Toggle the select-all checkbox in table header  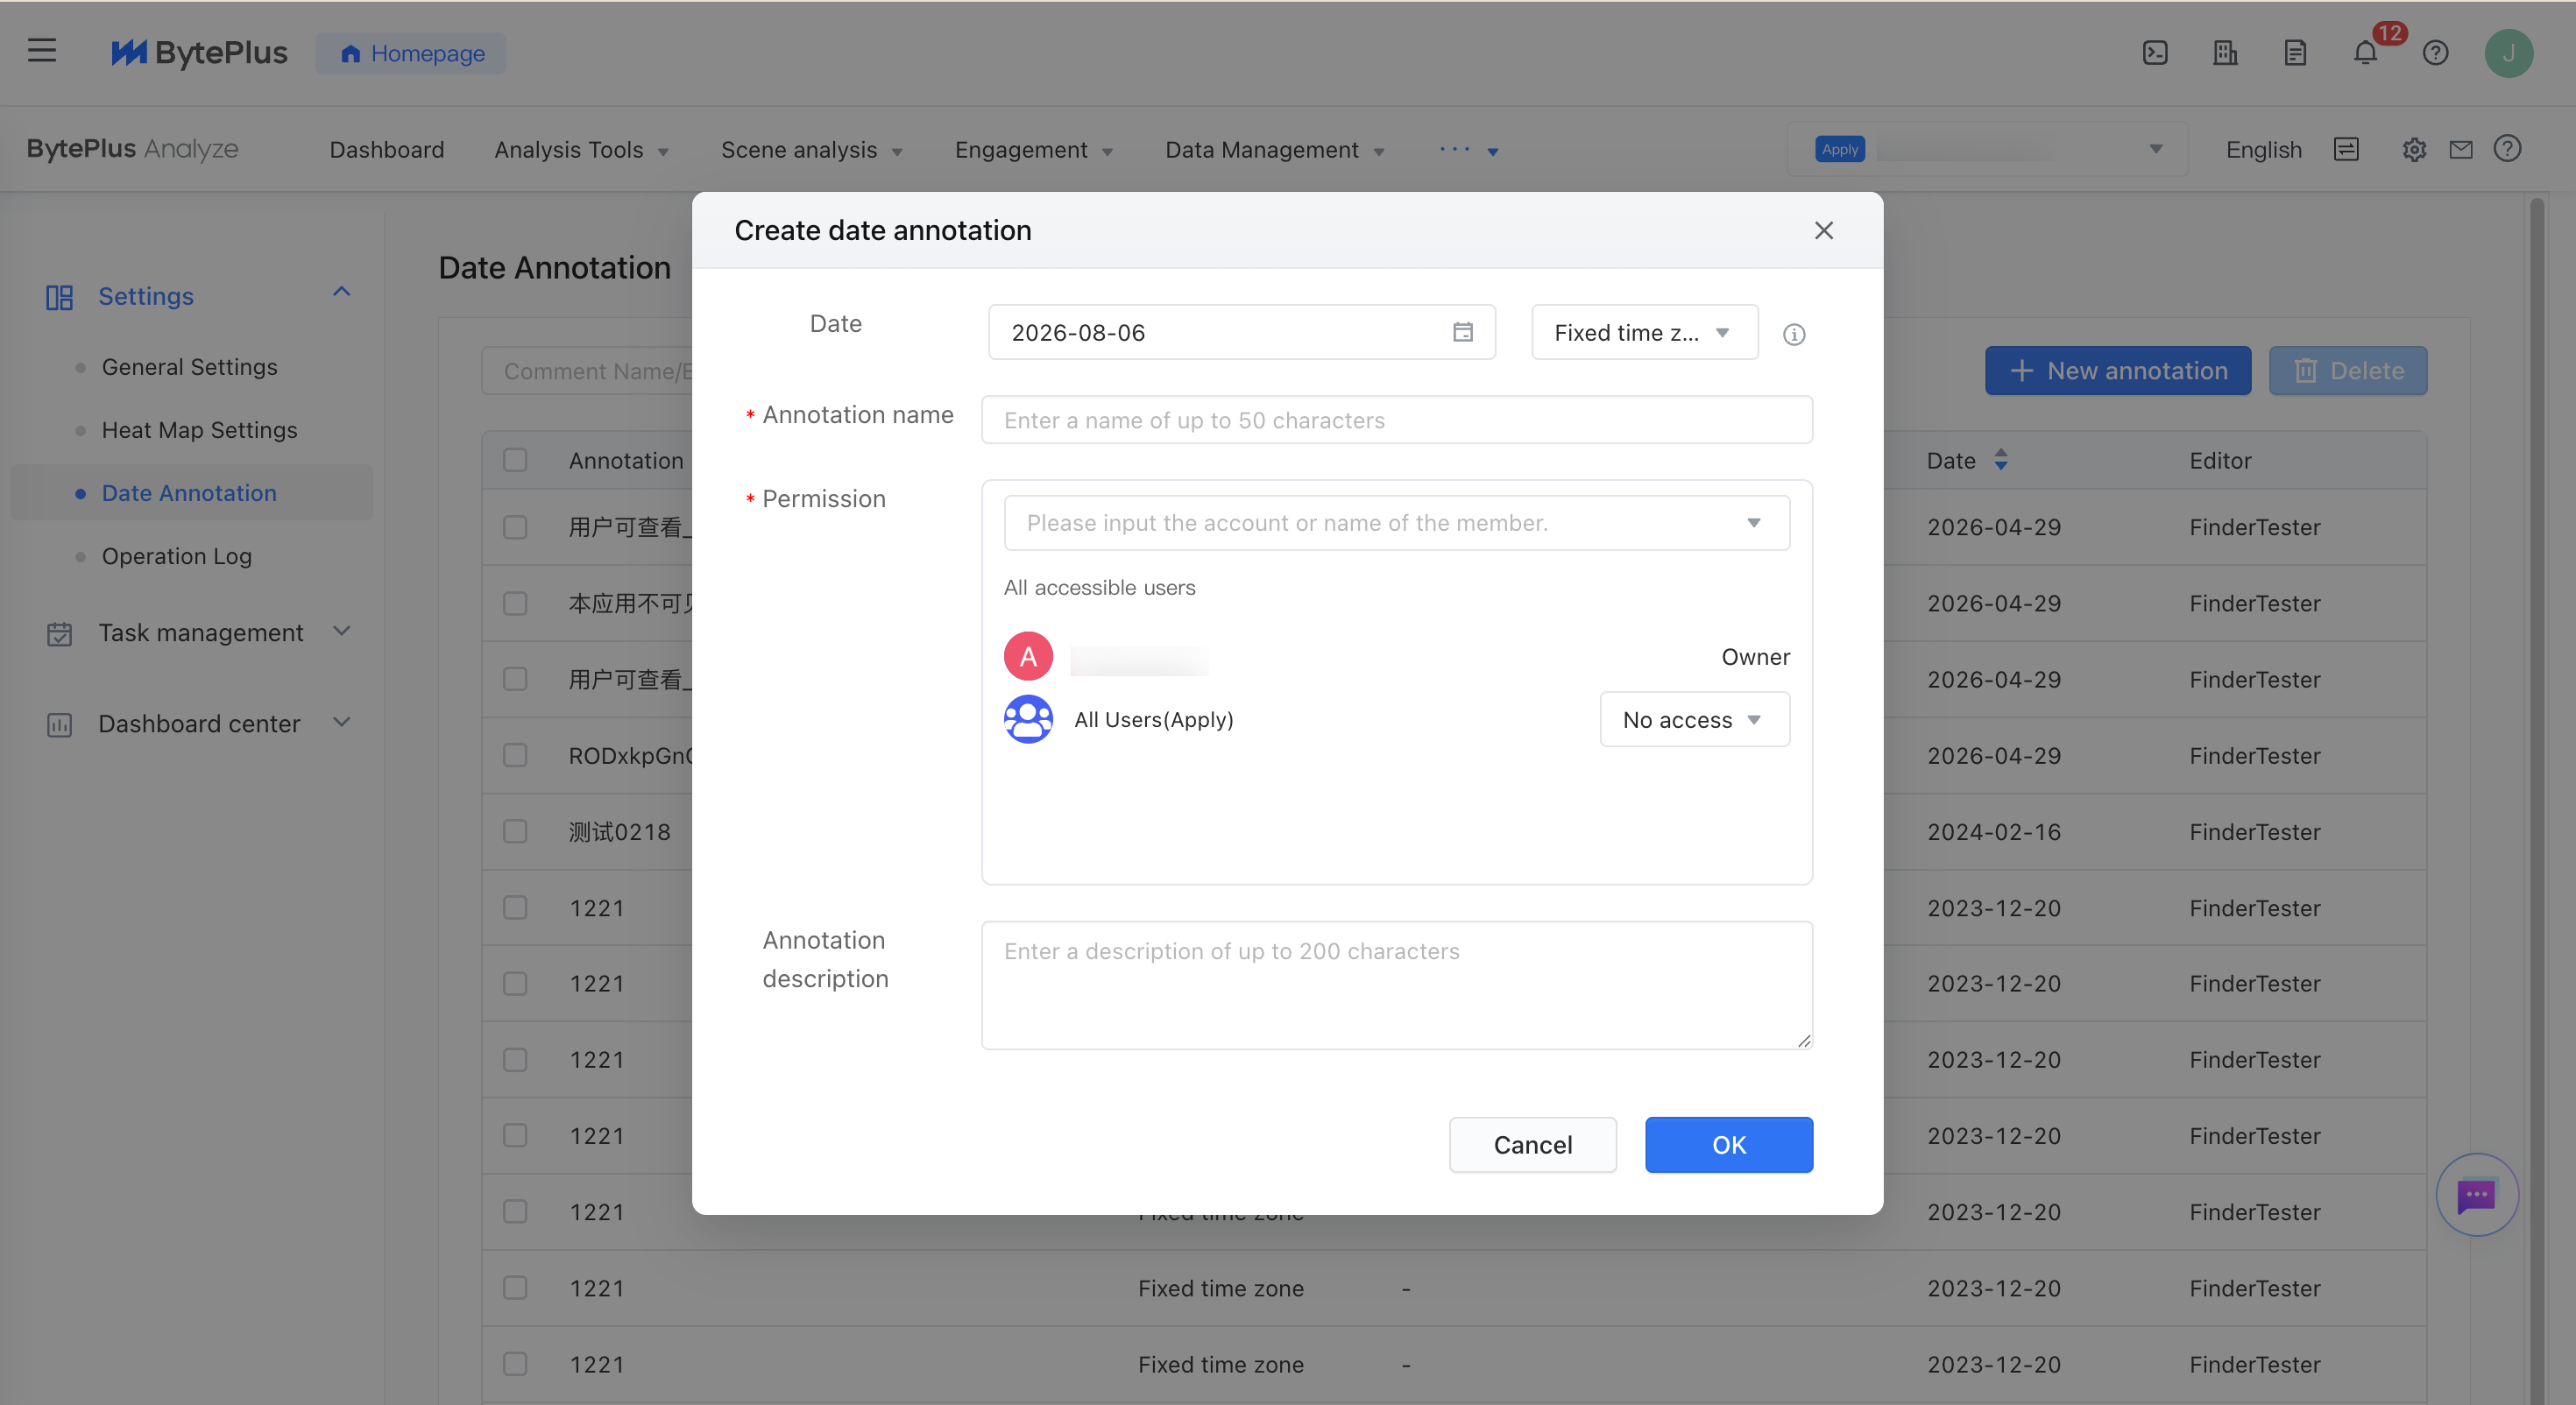point(515,460)
